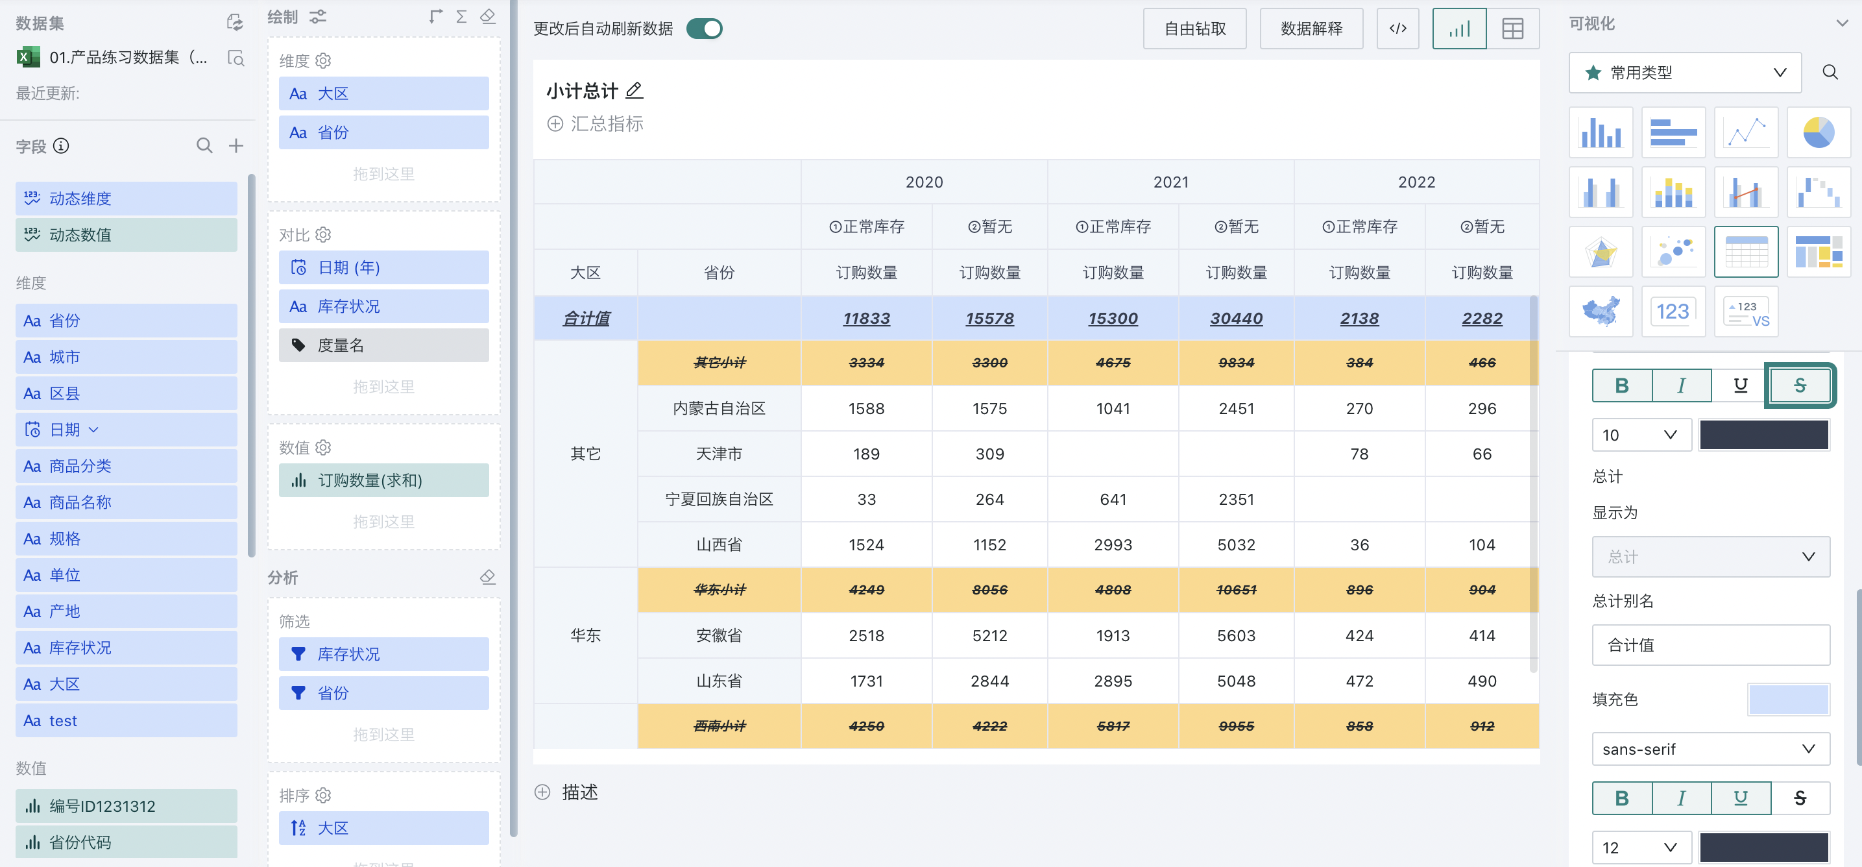Click the field info icon
The width and height of the screenshot is (1862, 867).
click(x=62, y=146)
